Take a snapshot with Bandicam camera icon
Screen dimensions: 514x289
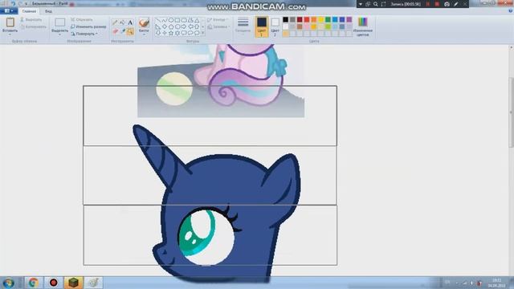(x=447, y=4)
